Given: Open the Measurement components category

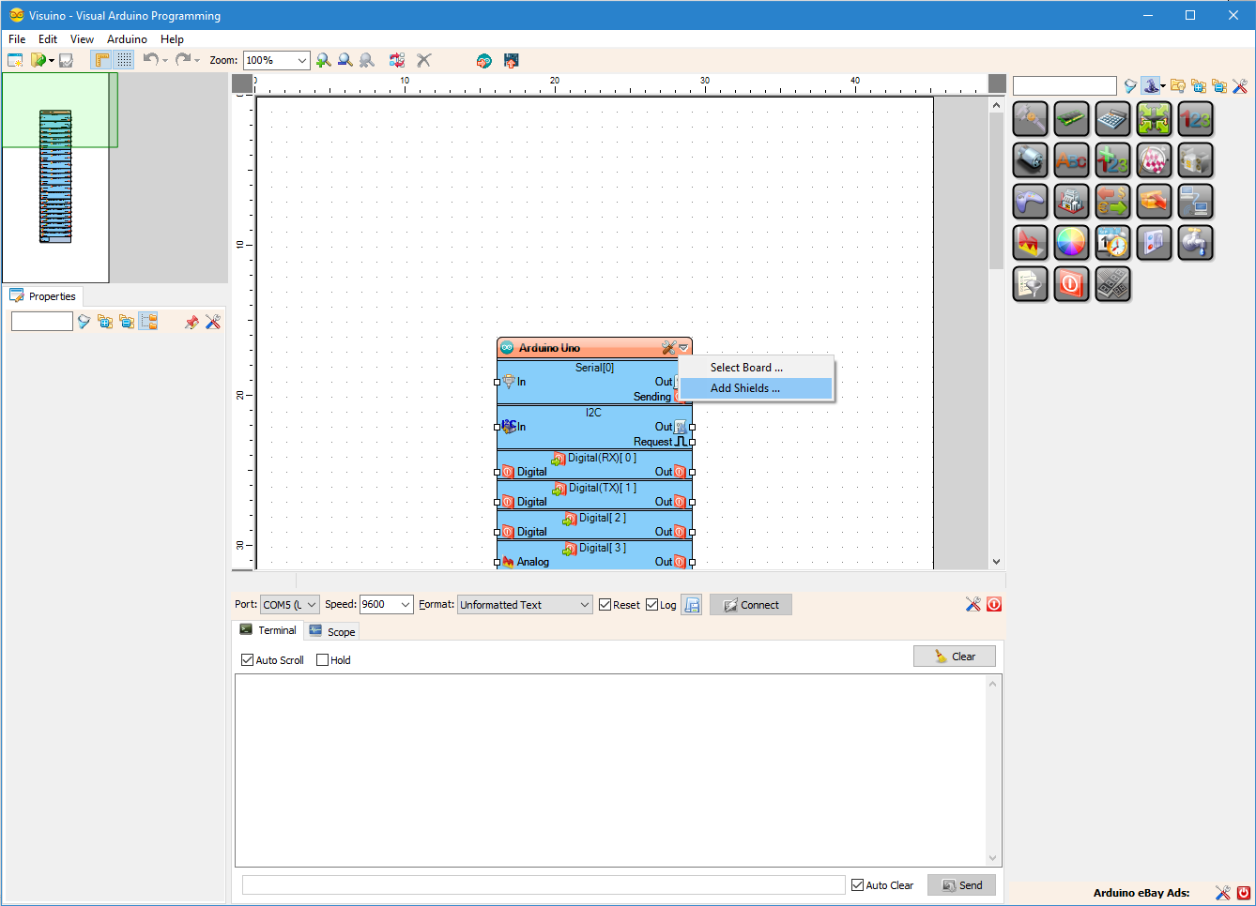Looking at the screenshot, I should 1030,119.
